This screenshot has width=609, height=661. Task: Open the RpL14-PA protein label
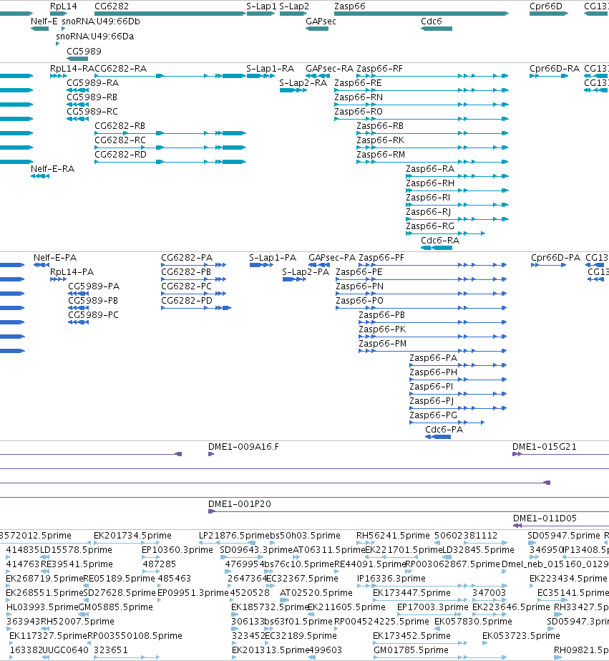coord(72,272)
